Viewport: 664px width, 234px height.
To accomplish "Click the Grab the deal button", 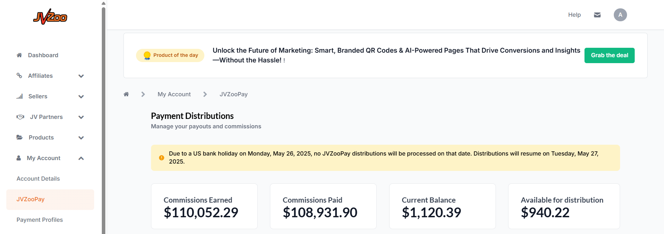I will click(x=610, y=55).
